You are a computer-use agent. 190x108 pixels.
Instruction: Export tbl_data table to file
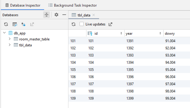pyautogui.click(x=110, y=24)
